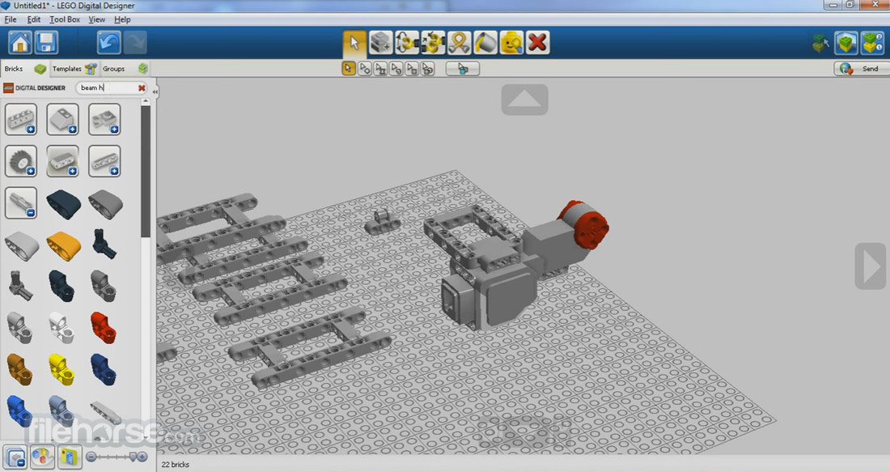Click the filter bricks by color button
Image resolution: width=890 pixels, height=472 pixels.
tap(42, 457)
